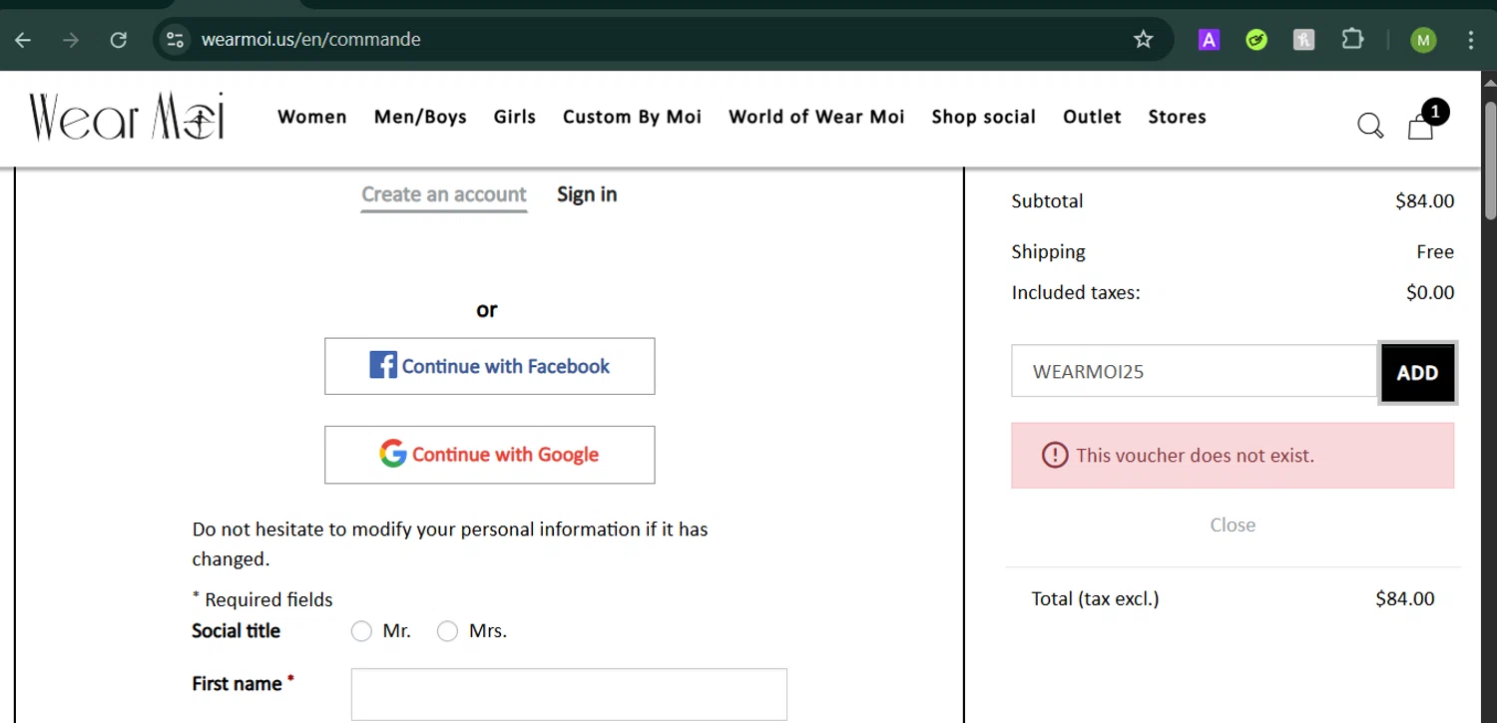Open the shopping bag cart icon
The width and height of the screenshot is (1497, 723).
[1421, 126]
